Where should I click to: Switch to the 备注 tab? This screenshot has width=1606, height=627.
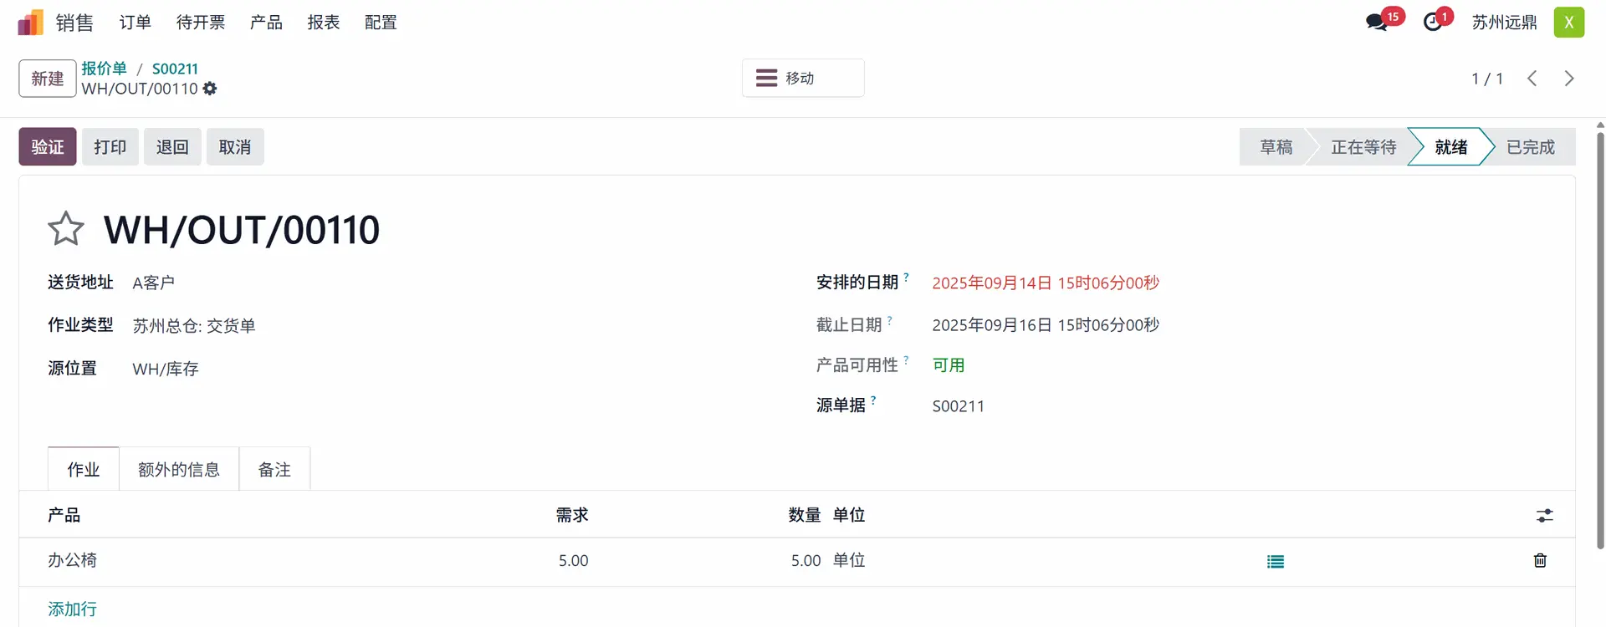click(x=274, y=470)
